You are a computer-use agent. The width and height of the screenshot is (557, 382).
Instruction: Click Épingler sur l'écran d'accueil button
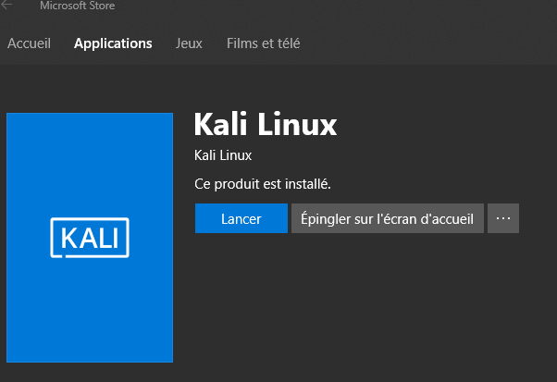[x=388, y=218]
